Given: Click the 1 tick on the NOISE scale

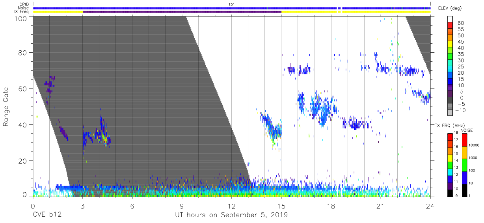Looking at the screenshot, I should pyautogui.click(x=469, y=195).
